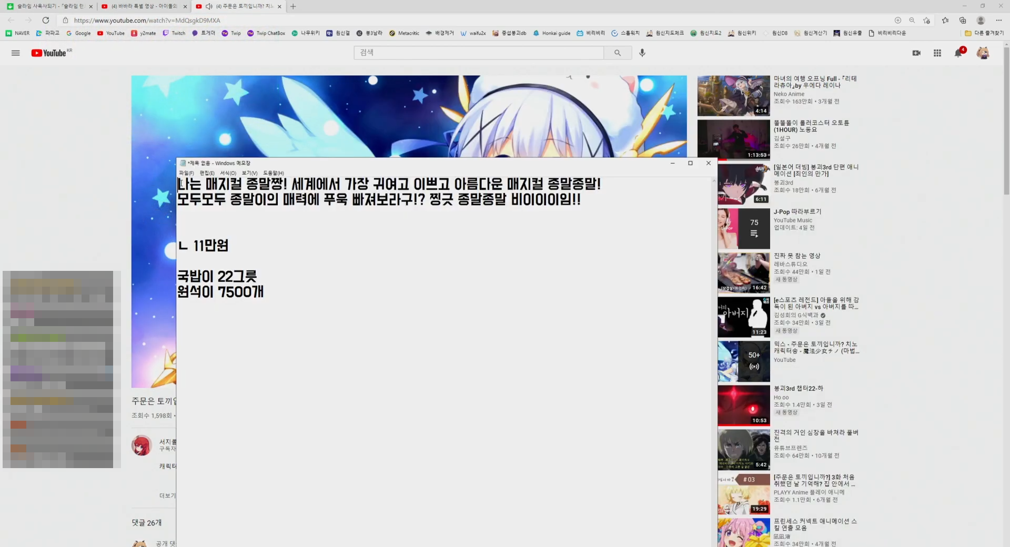1010x547 pixels.
Task: Open Notepad 보기(V) menu
Action: [249, 173]
